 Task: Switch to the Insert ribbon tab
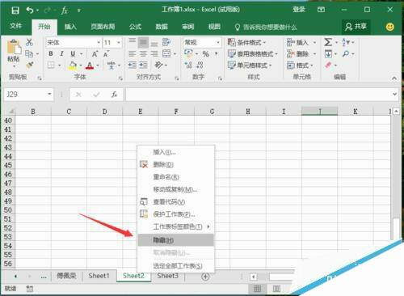pyautogui.click(x=70, y=27)
